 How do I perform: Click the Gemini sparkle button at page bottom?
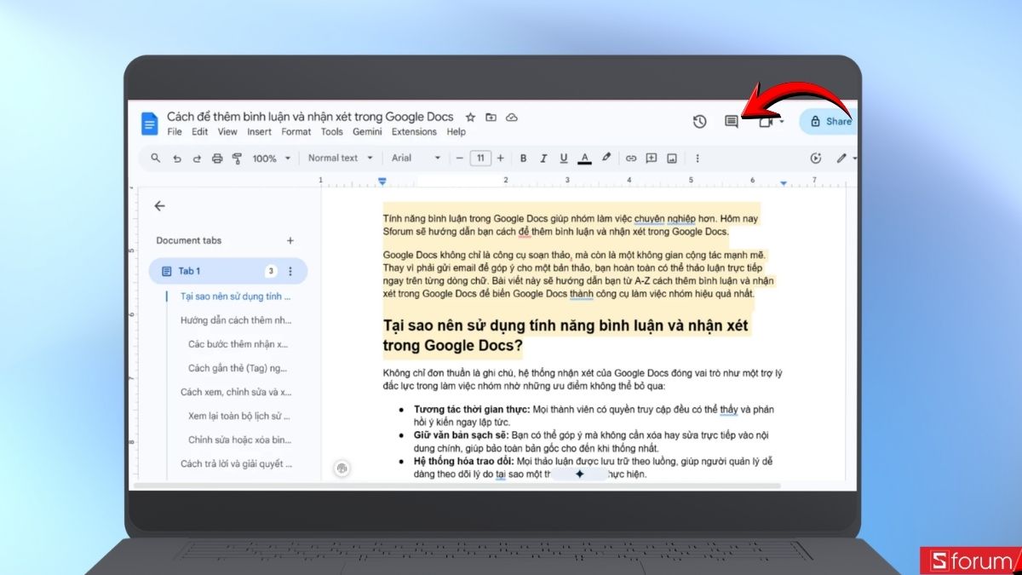[x=579, y=474]
